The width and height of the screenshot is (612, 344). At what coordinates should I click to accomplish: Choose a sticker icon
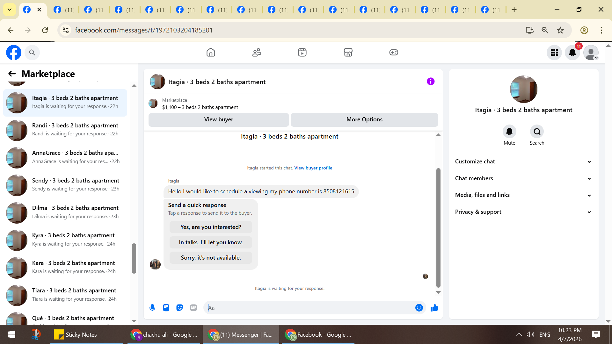tap(180, 308)
